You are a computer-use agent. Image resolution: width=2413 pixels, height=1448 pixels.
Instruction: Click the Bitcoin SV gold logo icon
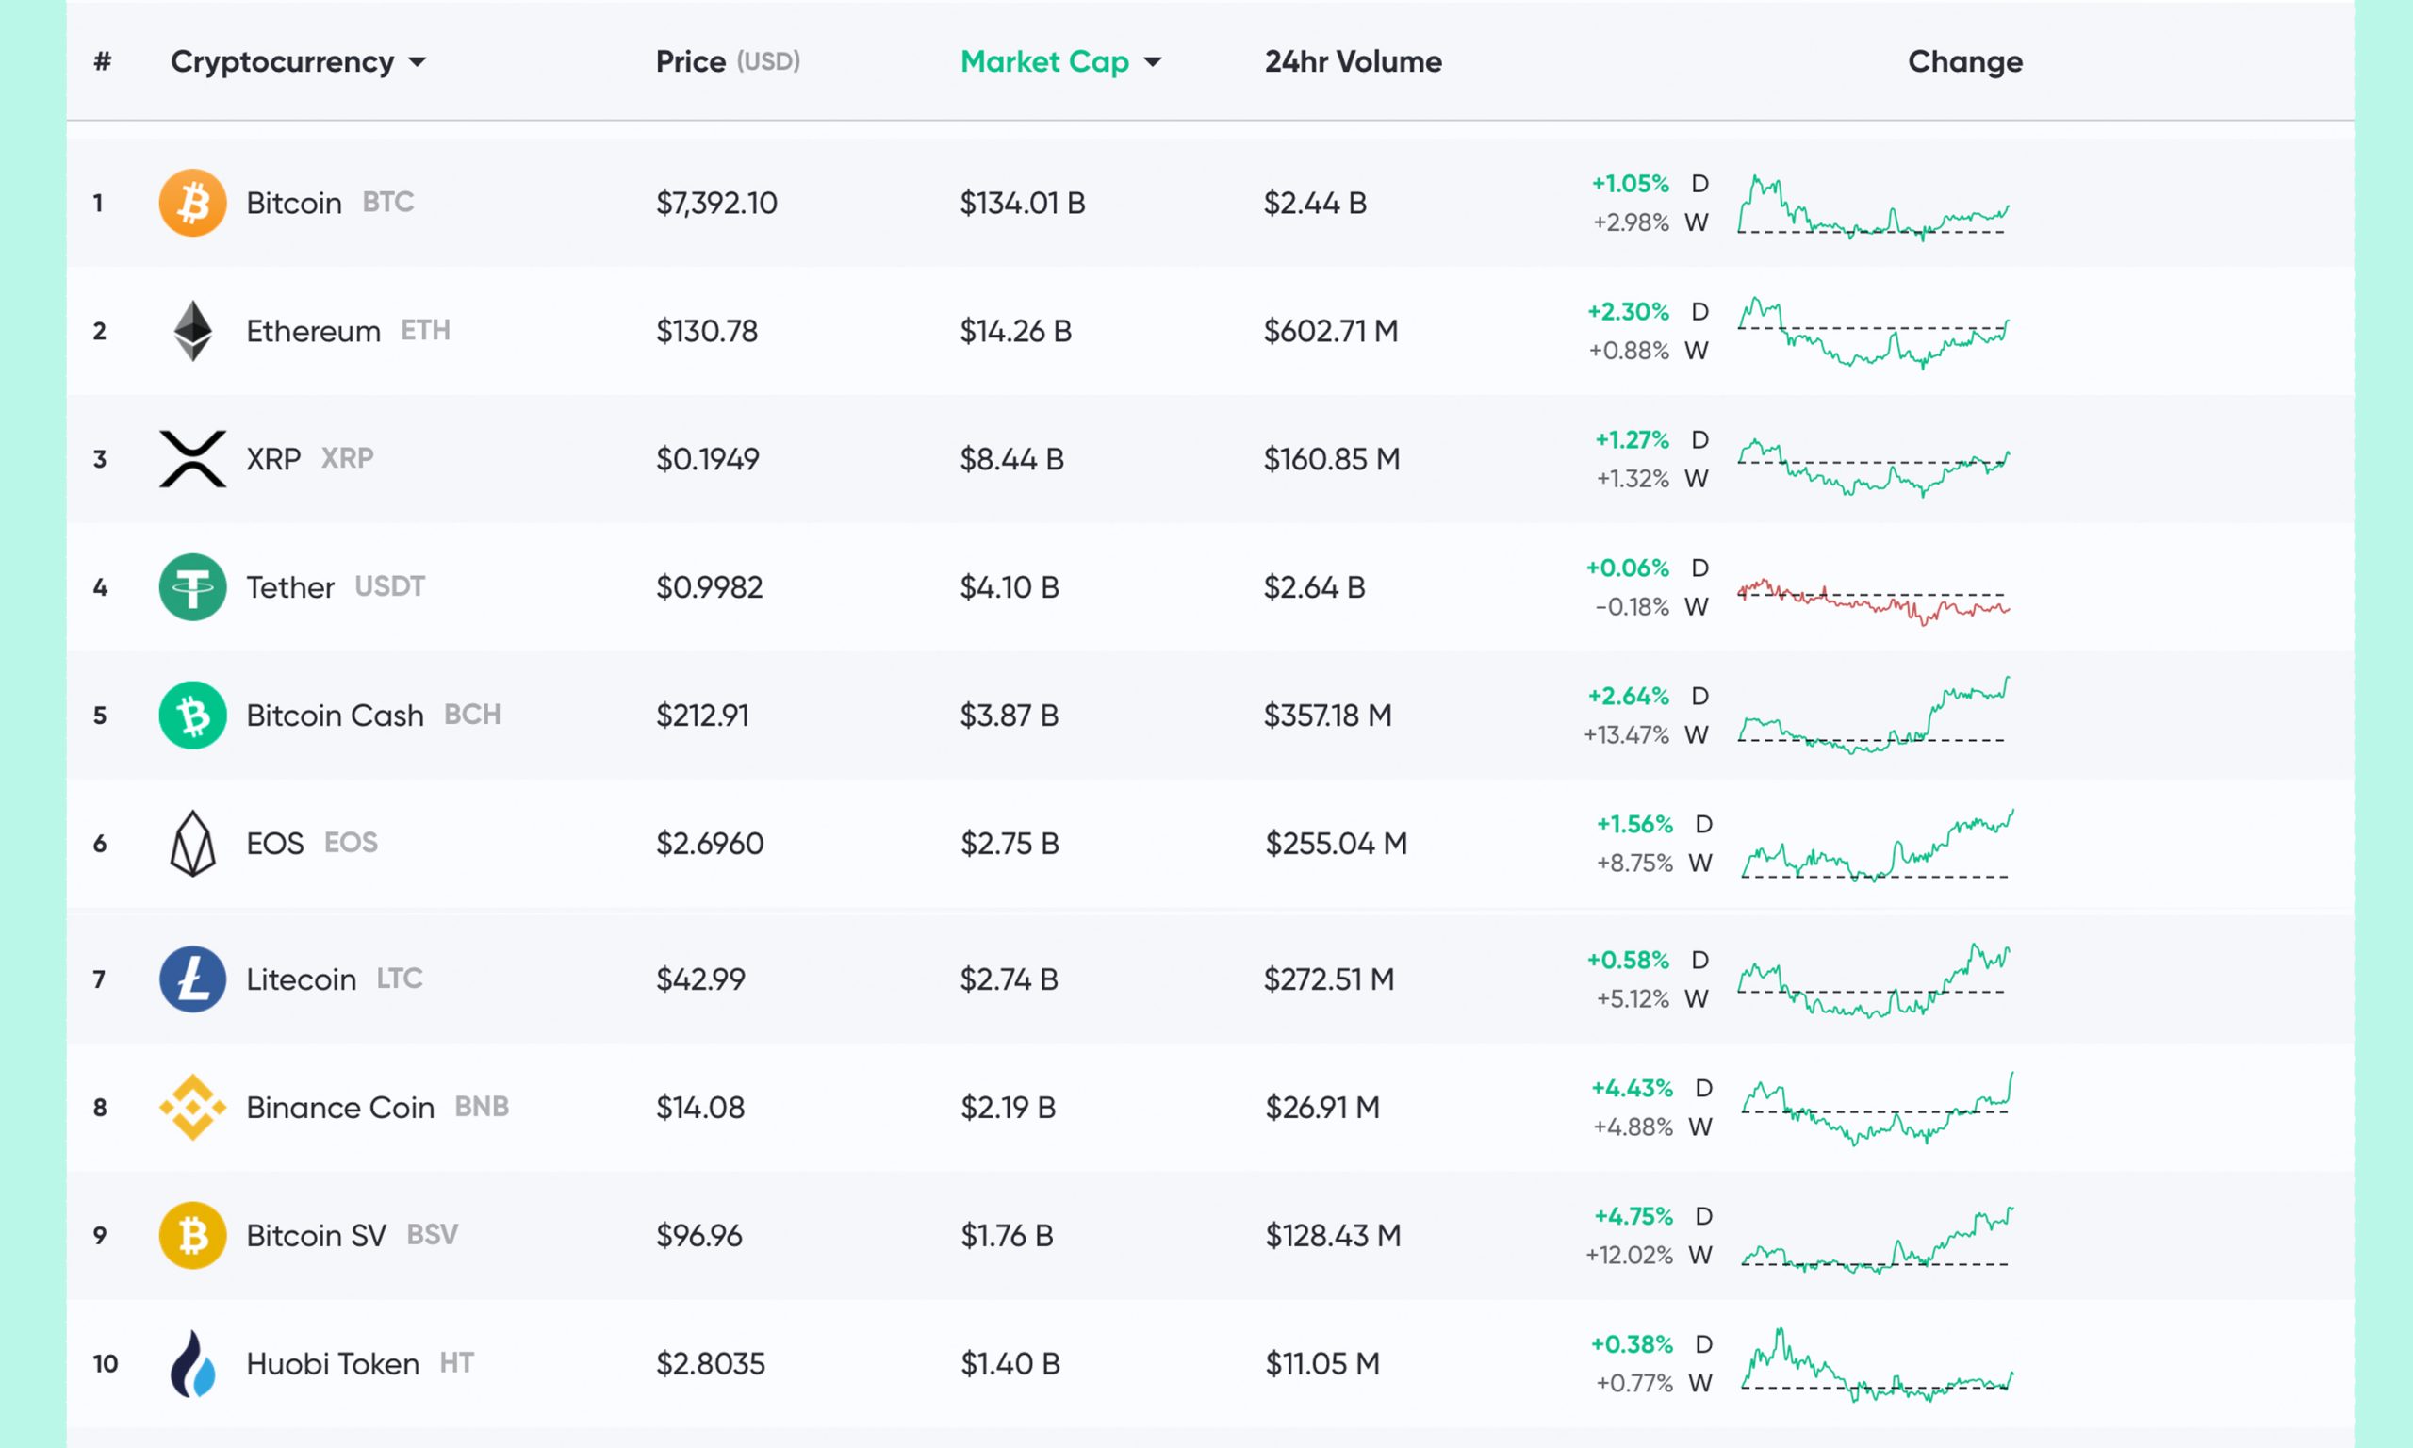tap(192, 1235)
